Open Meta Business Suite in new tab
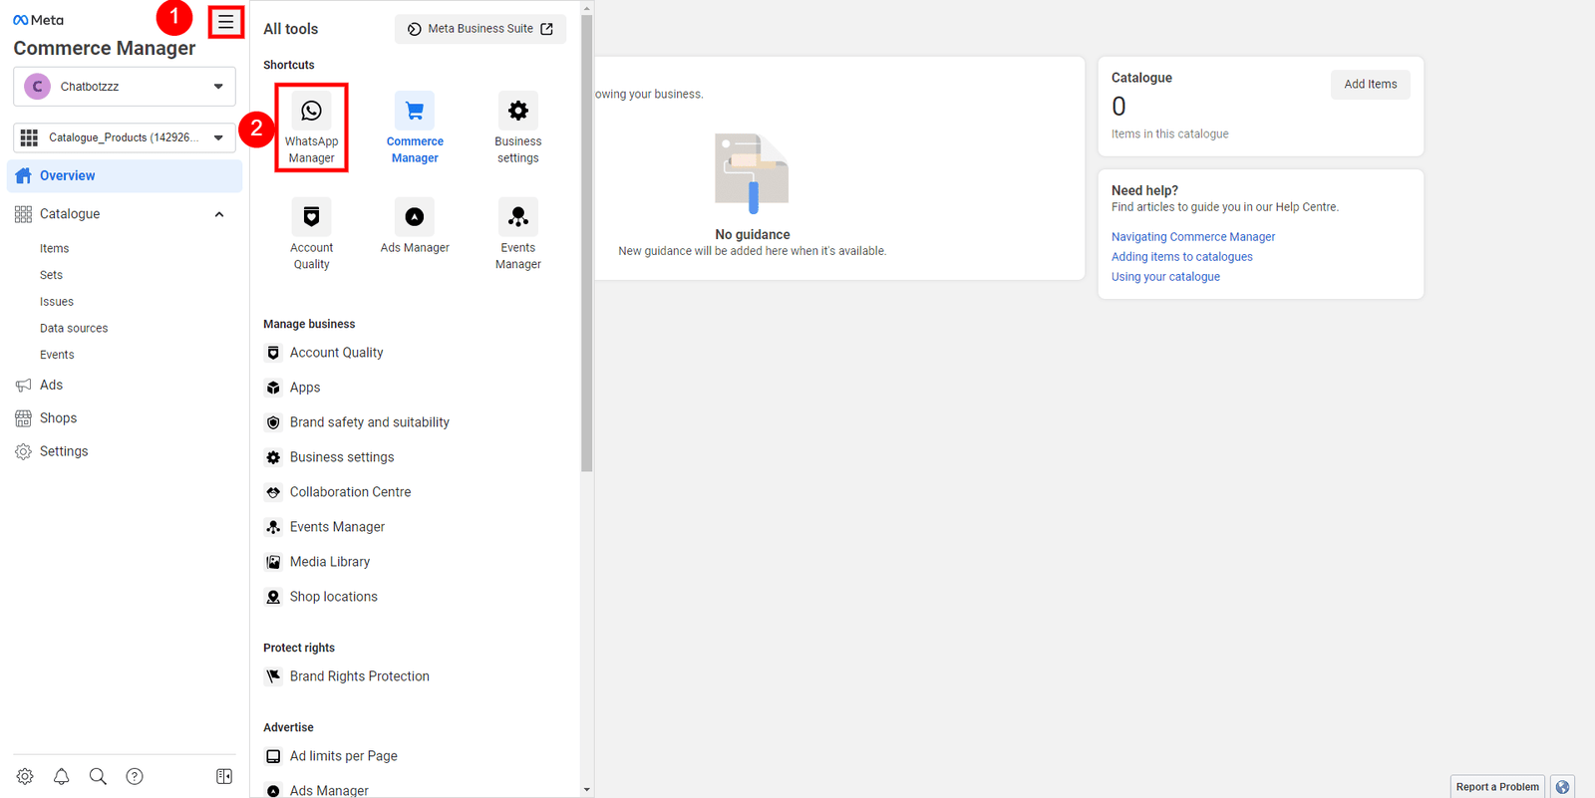 (x=480, y=29)
